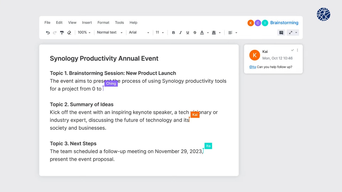The height and width of the screenshot is (192, 342).
Task: Open the Format menu
Action: (x=103, y=23)
